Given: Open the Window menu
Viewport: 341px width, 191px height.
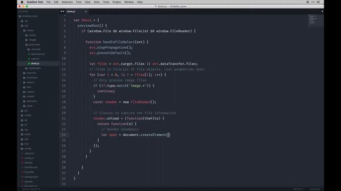Looking at the screenshot, I should (129, 2).
